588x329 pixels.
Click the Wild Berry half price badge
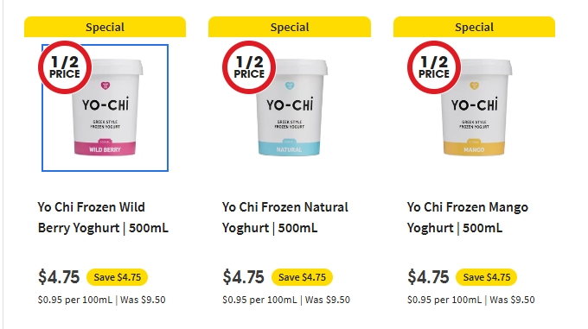pyautogui.click(x=65, y=67)
